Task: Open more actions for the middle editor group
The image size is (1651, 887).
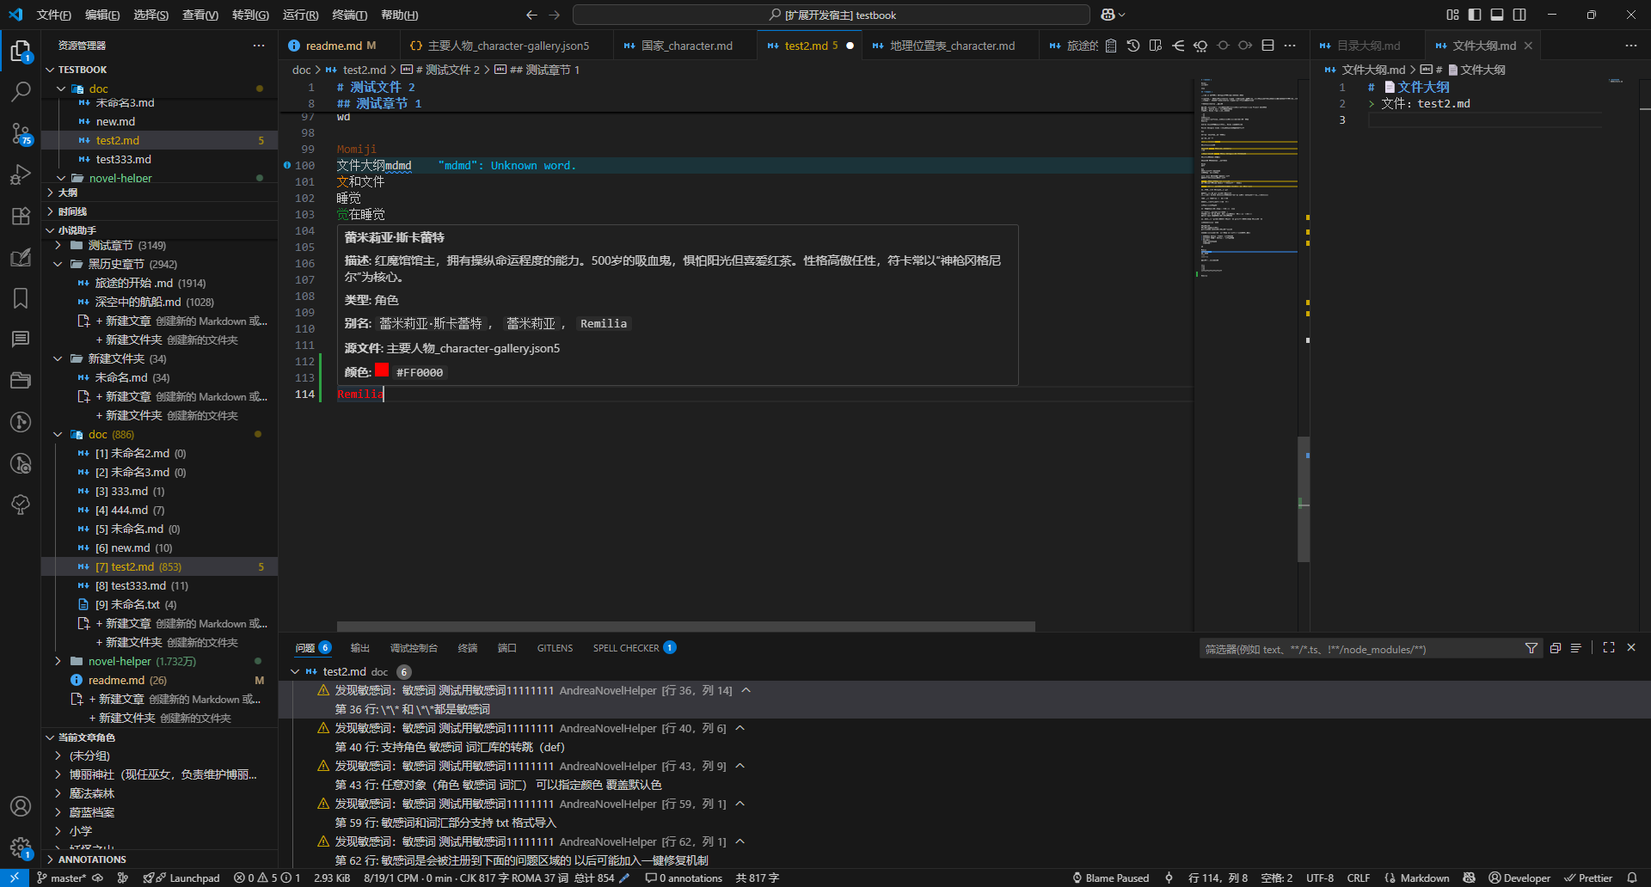Action: [x=1290, y=46]
